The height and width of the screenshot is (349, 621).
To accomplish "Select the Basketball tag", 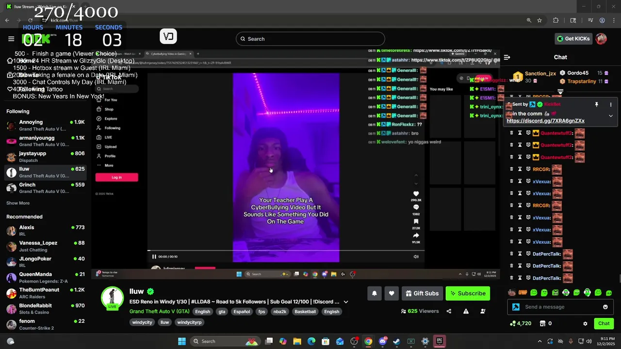I will pos(305,312).
